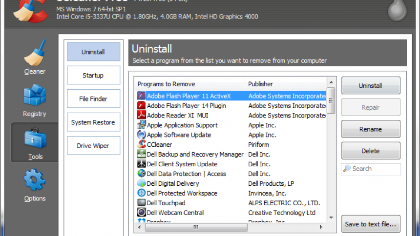Click the Adobe Reader XI MUI icon
The height and width of the screenshot is (236, 420).
point(141,115)
